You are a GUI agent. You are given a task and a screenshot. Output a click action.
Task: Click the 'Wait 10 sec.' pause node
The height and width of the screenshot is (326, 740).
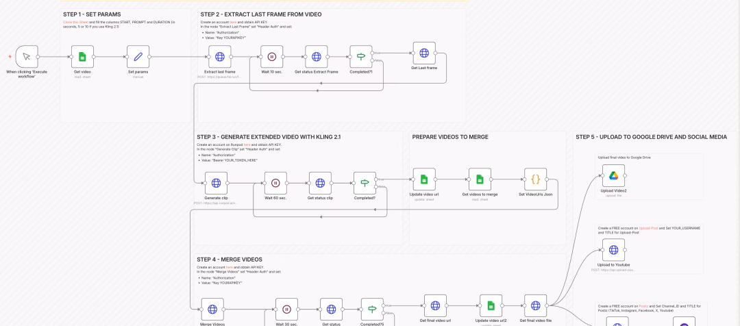pos(271,57)
